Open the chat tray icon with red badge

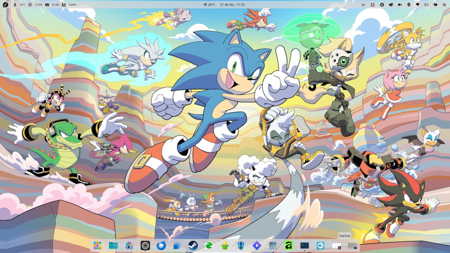(373, 4)
